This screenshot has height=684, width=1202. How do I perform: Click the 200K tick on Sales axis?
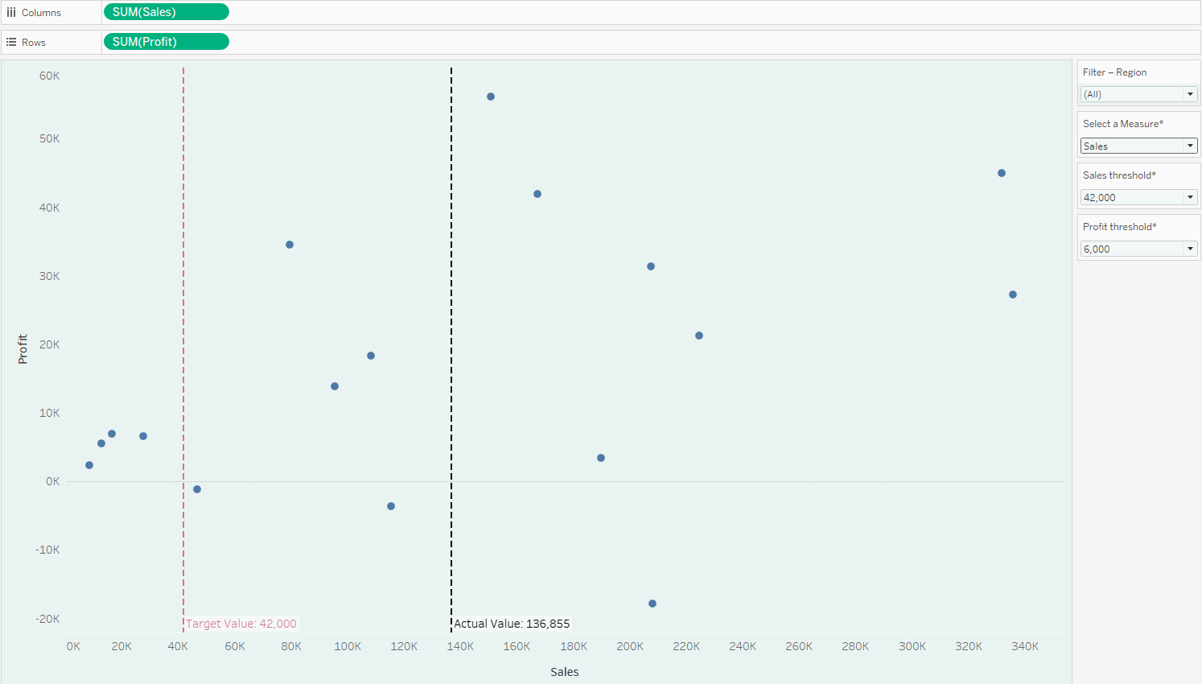pos(630,646)
